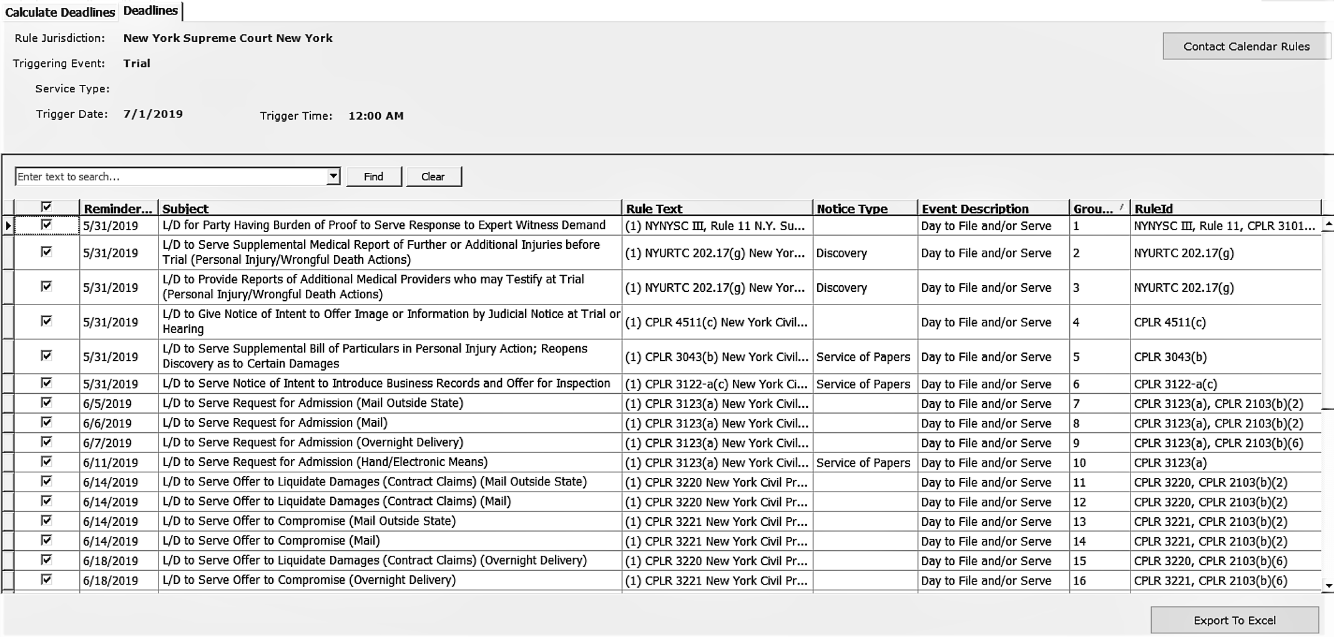The image size is (1334, 637).
Task: Focus the 'Enter text to search' field
Action: tap(170, 177)
